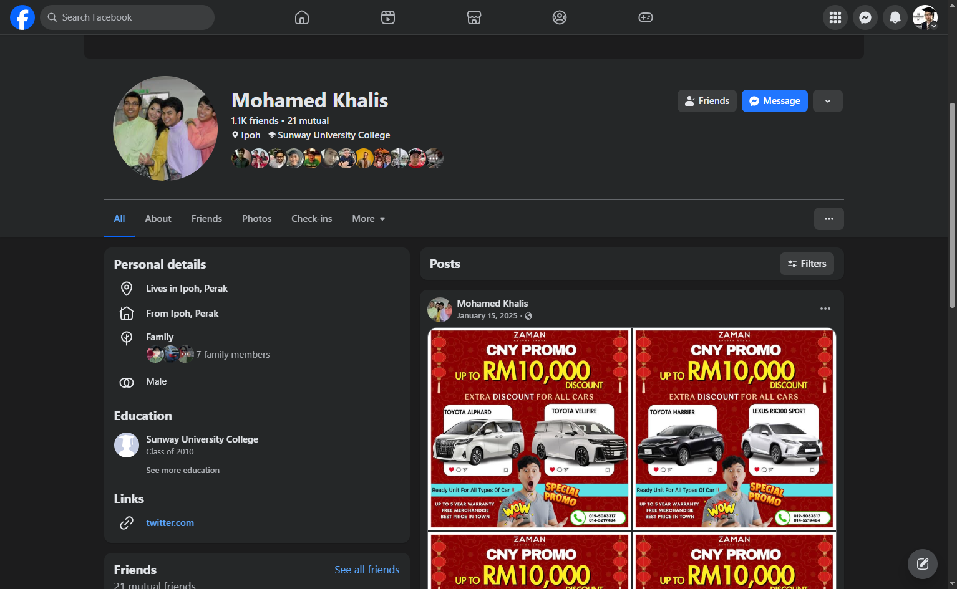Open the Reels video icon

[388, 17]
